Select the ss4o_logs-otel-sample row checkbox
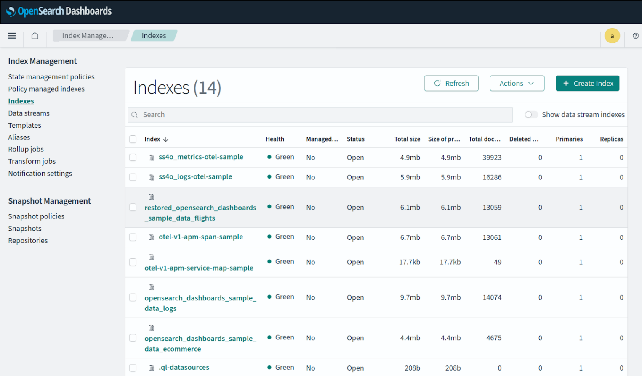642x376 pixels. point(133,177)
